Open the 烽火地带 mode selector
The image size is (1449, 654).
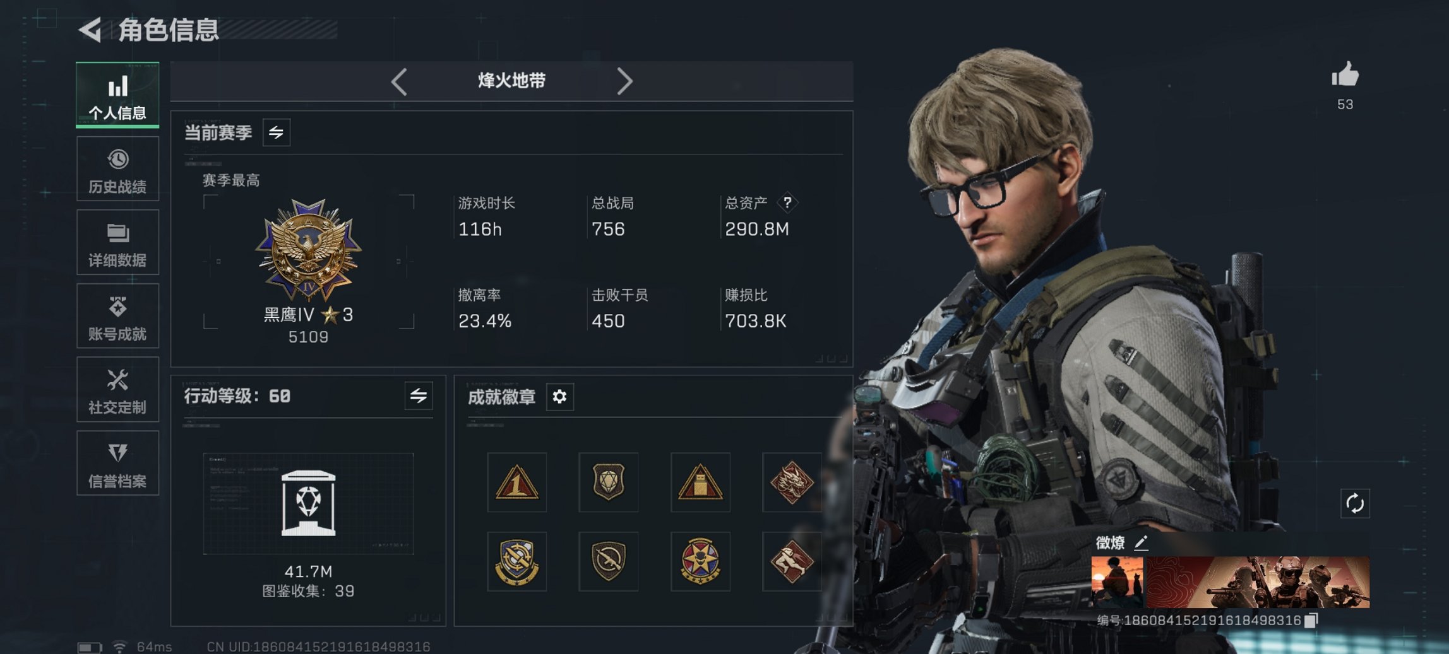[511, 81]
